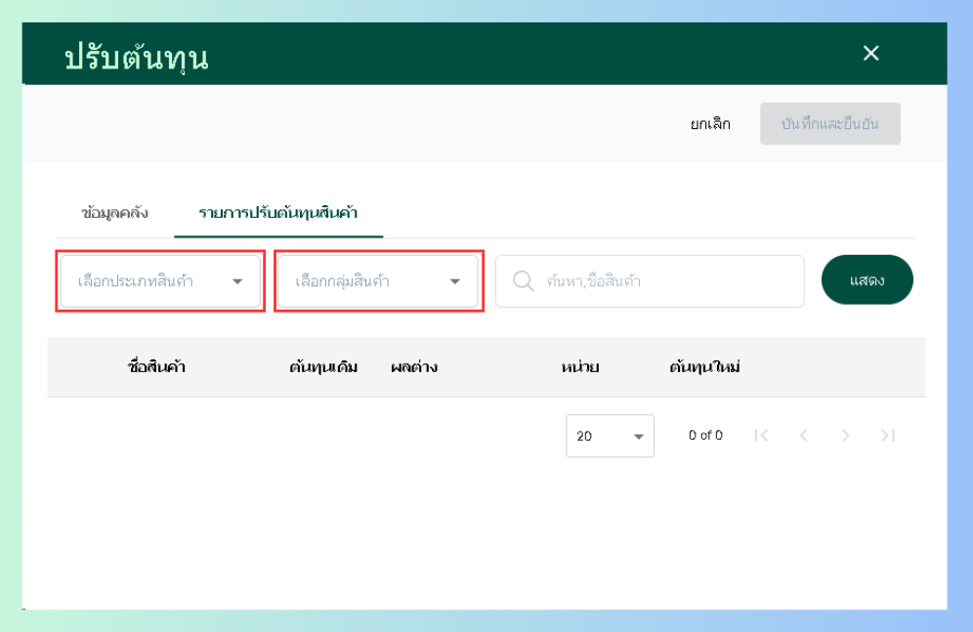Click the ชื่อสินค้า column header

(x=156, y=367)
